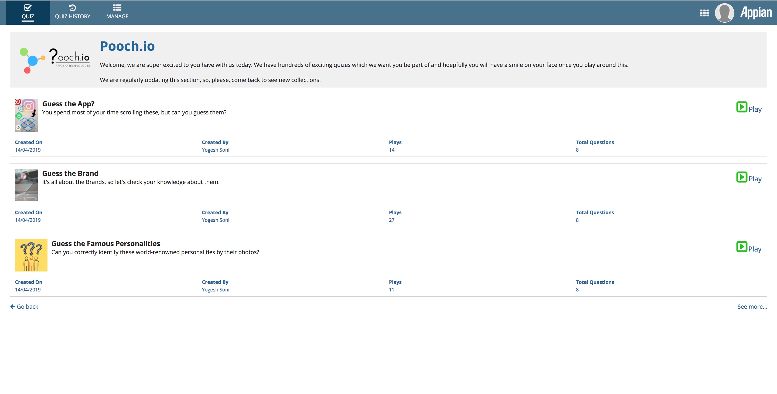Click the Manage list icon
Image resolution: width=777 pixels, height=394 pixels.
click(x=117, y=8)
